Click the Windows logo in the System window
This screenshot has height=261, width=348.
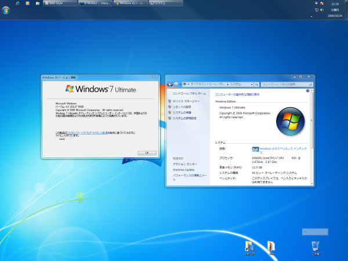click(x=291, y=121)
